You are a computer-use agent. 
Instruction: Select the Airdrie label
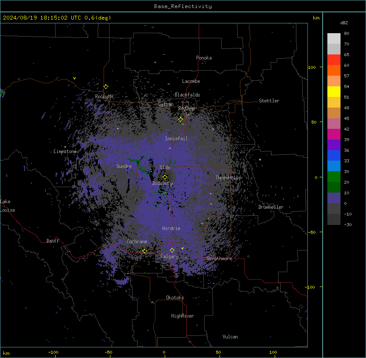171,228
